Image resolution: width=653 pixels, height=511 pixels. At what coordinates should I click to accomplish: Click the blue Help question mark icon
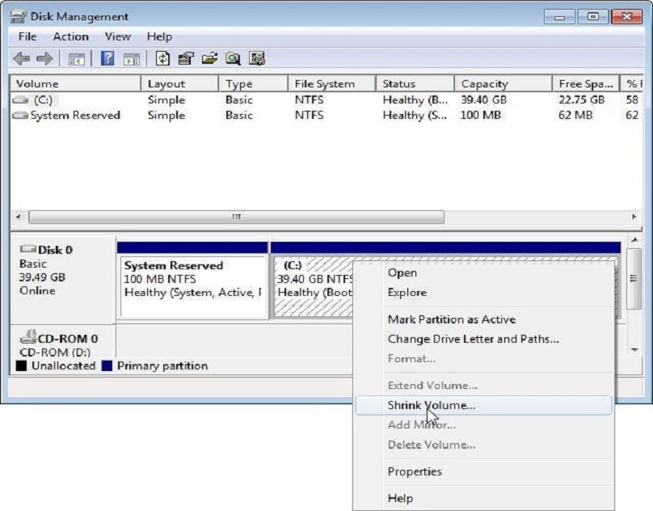point(107,58)
